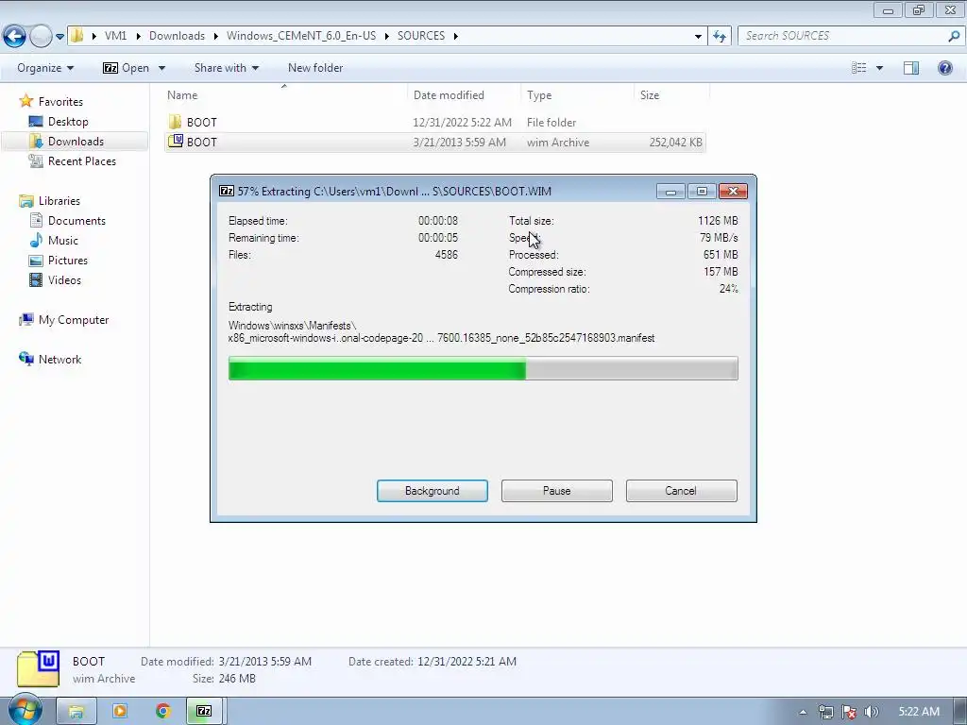Change the view icon in toolbar
967x725 pixels.
pos(859,68)
